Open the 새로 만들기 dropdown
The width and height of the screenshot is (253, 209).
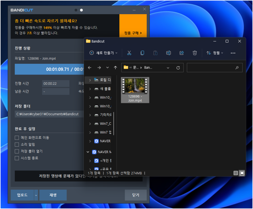click(x=103, y=53)
